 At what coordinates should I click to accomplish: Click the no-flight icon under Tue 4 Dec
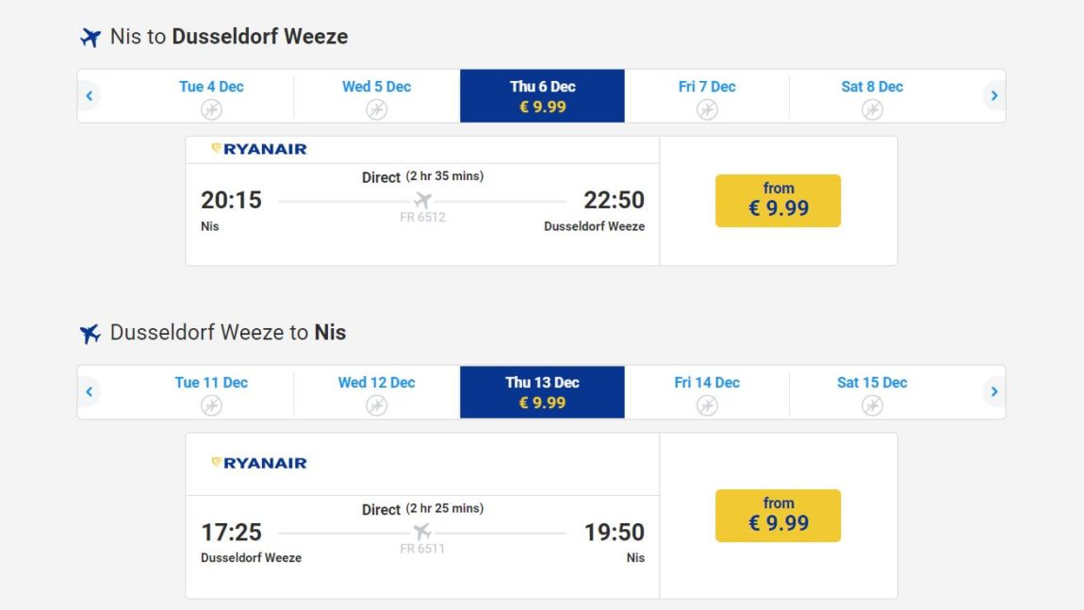click(x=211, y=109)
